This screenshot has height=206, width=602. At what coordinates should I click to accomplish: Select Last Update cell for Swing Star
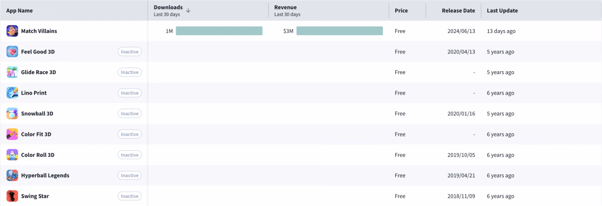500,196
